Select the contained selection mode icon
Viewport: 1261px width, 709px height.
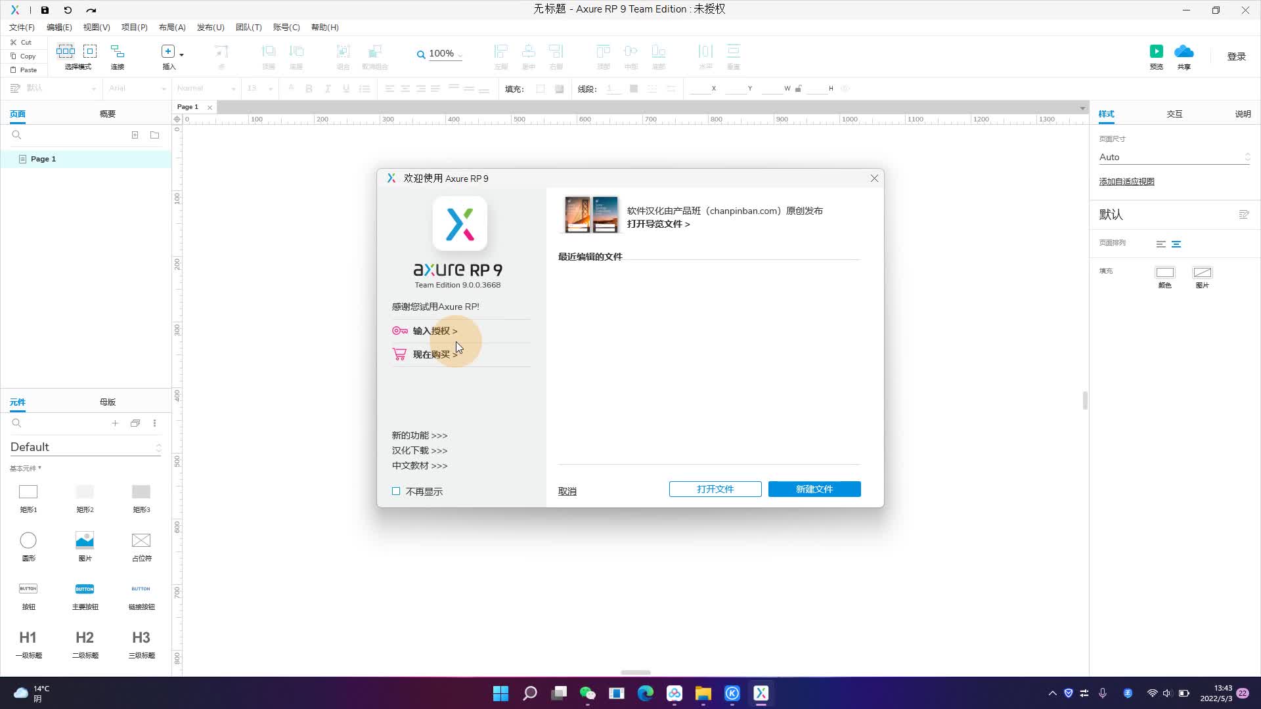point(90,51)
